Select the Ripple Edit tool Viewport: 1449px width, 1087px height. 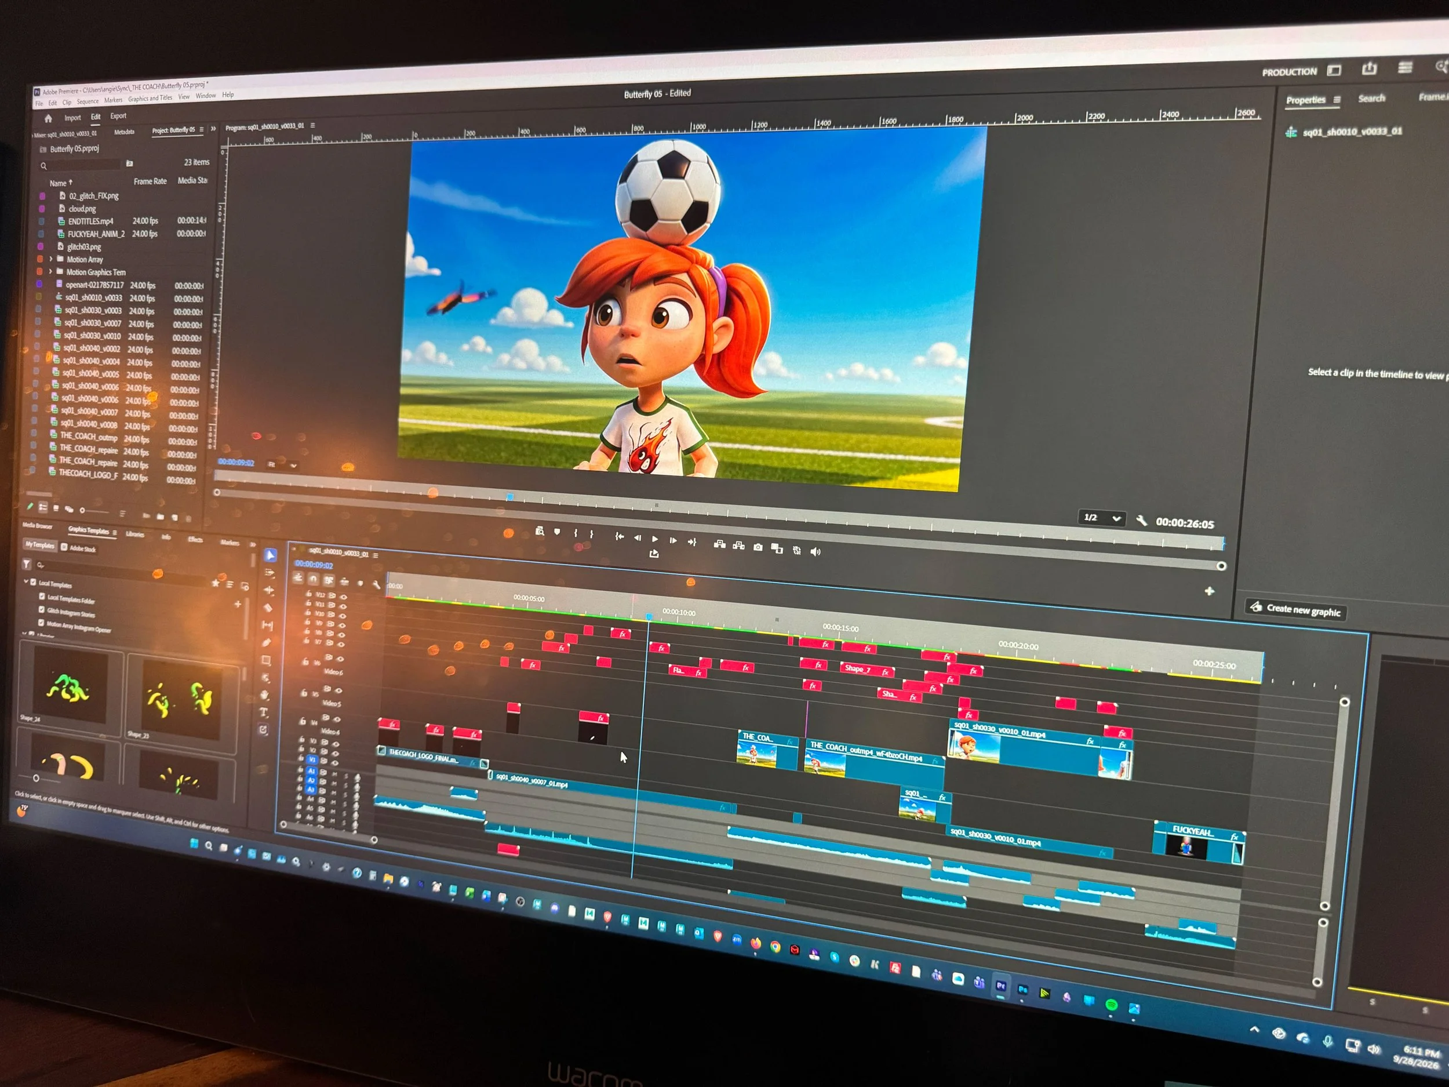(268, 590)
